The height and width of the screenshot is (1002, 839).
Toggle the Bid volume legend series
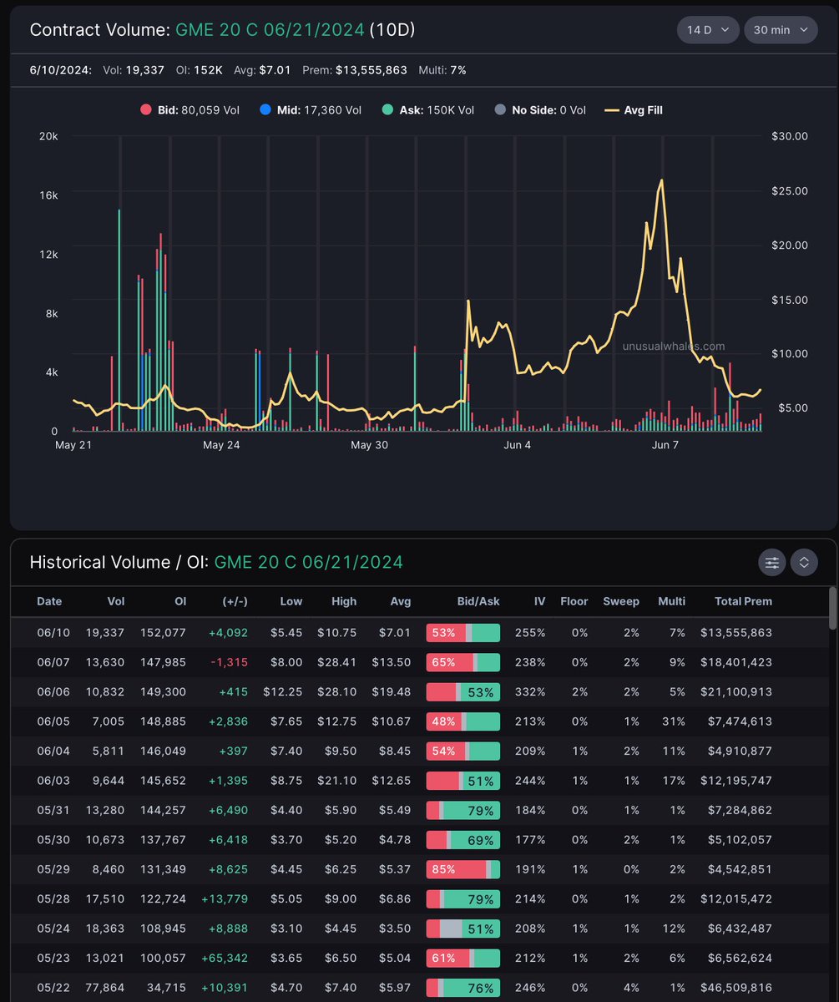[x=190, y=110]
